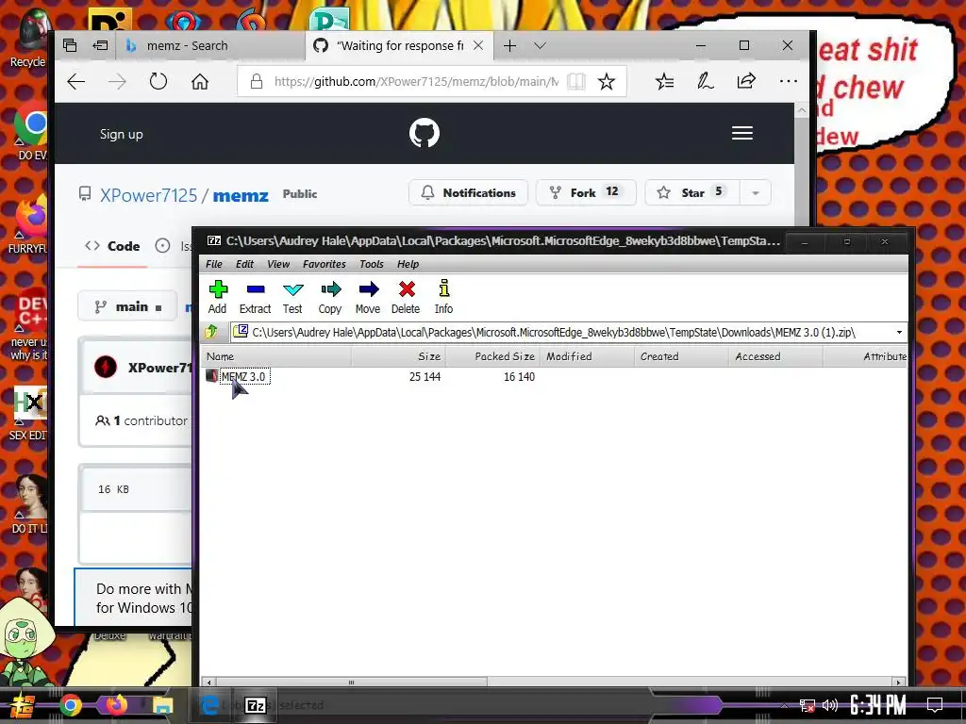Open File Explorer from the taskbar
This screenshot has height=724, width=966.
pyautogui.click(x=162, y=705)
